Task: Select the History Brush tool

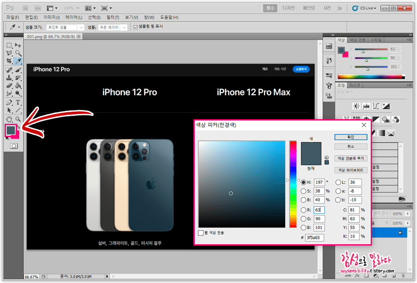Action: click(x=18, y=78)
